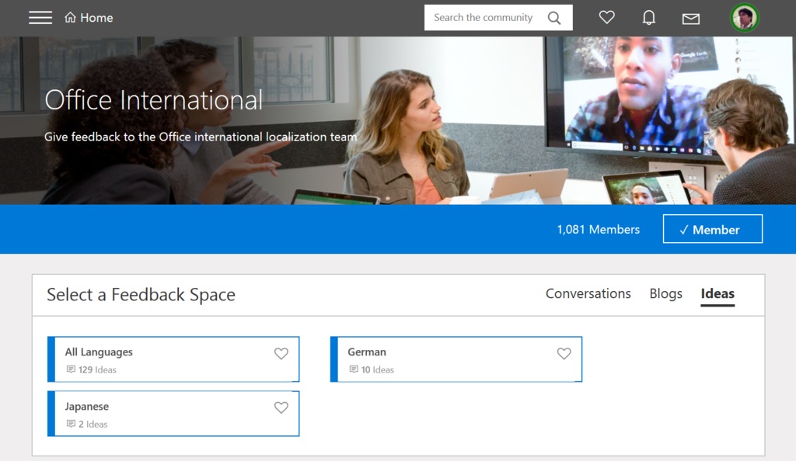The height and width of the screenshot is (461, 796).
Task: Favorite the German feedback space
Action: pyautogui.click(x=564, y=354)
